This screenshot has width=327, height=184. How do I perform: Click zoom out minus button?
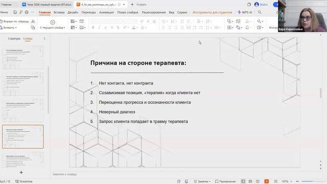297,181
